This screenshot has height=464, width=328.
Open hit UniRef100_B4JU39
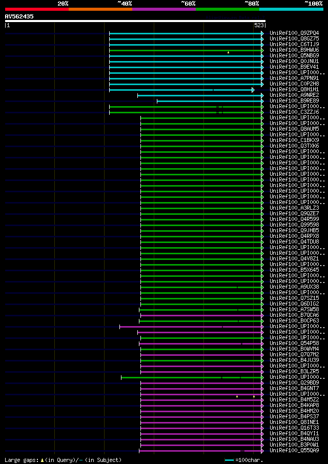point(294,360)
